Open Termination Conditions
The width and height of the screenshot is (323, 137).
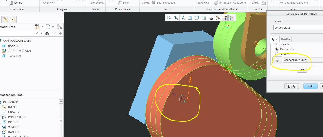click(x=230, y=3)
